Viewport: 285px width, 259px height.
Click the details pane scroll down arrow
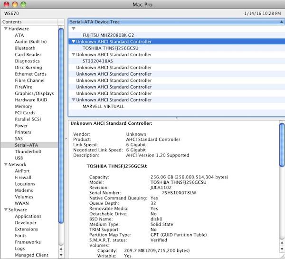pyautogui.click(x=282, y=249)
